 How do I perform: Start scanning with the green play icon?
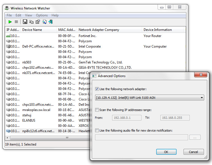[x=10, y=22]
